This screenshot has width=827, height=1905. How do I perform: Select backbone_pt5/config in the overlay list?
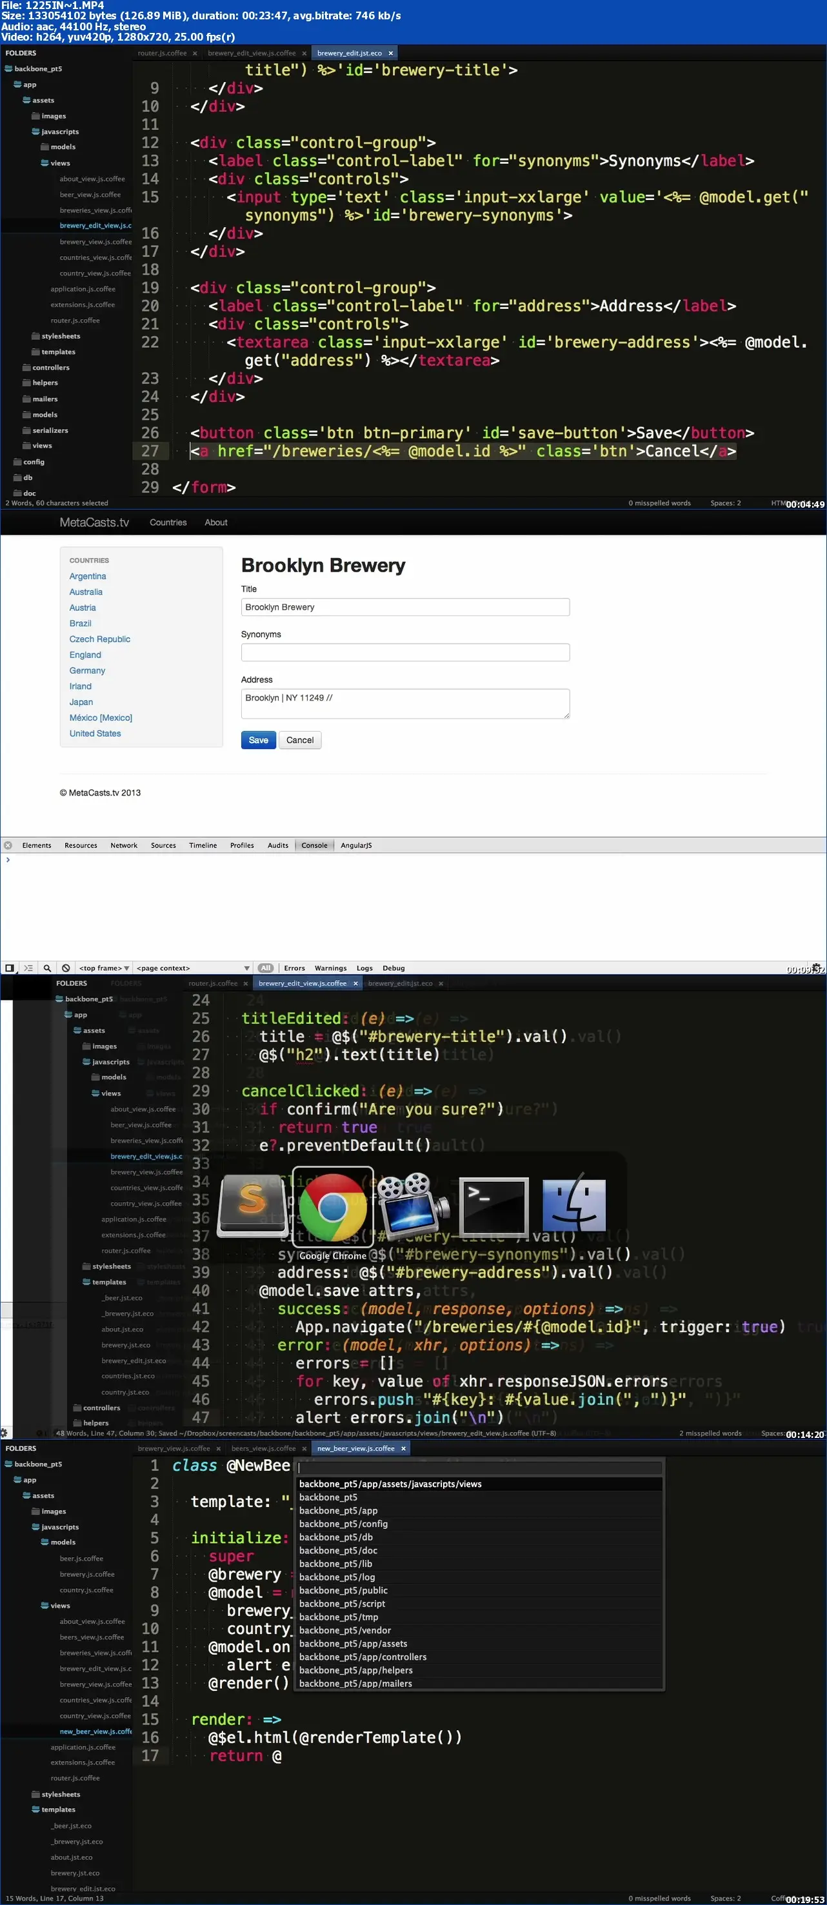coord(479,1524)
